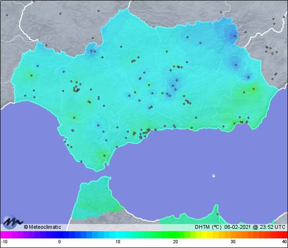The image size is (288, 248).
Task: Click the DHTM (ºC) label
Action: click(208, 227)
